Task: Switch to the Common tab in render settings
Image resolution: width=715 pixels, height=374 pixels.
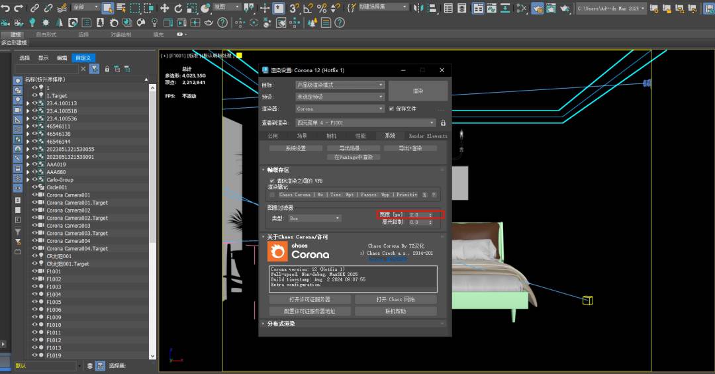Action: pyautogui.click(x=273, y=136)
